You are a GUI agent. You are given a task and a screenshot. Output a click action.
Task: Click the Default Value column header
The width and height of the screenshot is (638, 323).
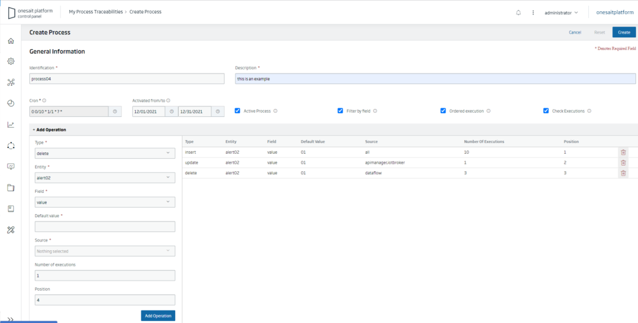(313, 142)
